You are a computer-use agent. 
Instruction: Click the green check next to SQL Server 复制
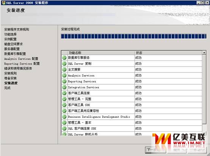pos(64,64)
